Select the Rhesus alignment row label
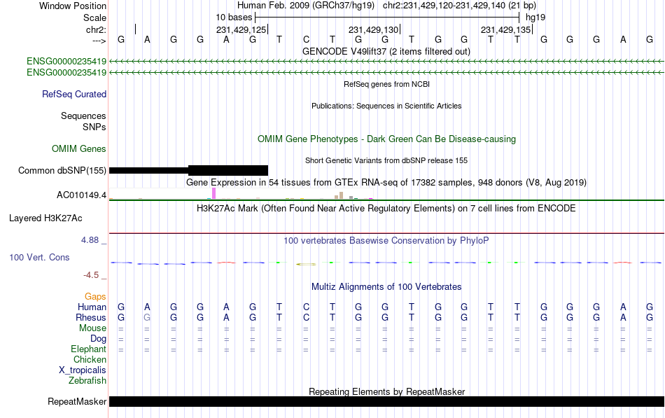665x418 pixels. (x=91, y=318)
